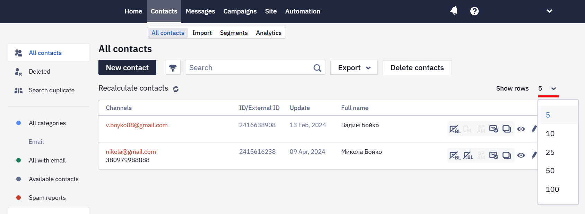Open the filter funnel icon
Screen dimensions: 585x214
click(173, 67)
